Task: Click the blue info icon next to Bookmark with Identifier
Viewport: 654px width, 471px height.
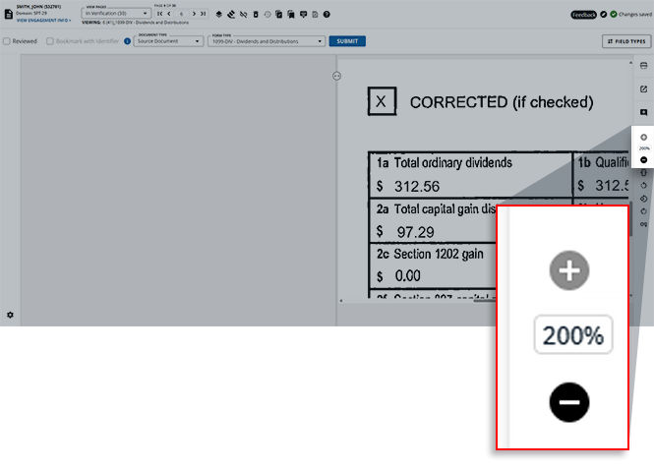Action: click(x=127, y=41)
